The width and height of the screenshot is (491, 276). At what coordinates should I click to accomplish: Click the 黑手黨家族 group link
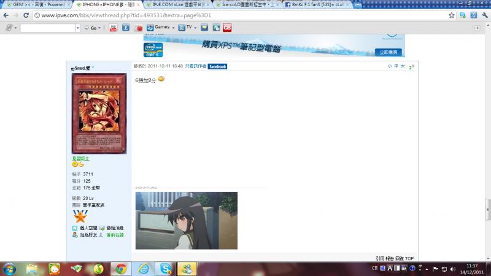[94, 205]
